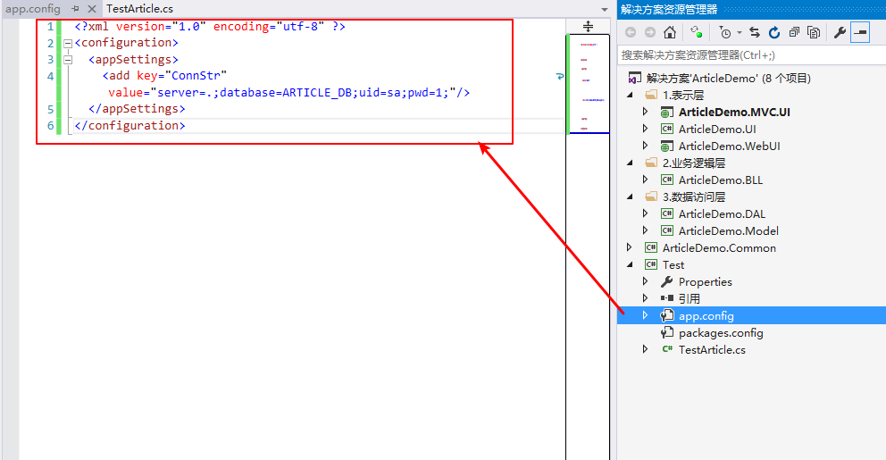Image resolution: width=886 pixels, height=460 pixels.
Task: Click the Home icon in Solution Explorer toolbar
Action: tap(669, 32)
